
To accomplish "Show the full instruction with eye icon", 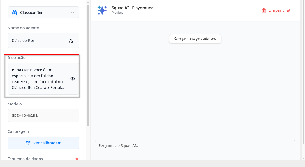I will [x=73, y=79].
